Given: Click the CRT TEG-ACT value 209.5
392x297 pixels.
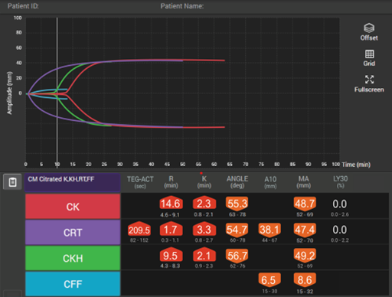Looking at the screenshot, I should (139, 230).
